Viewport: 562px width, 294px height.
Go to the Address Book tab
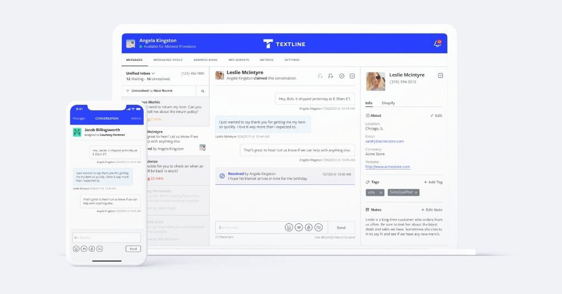(x=205, y=60)
